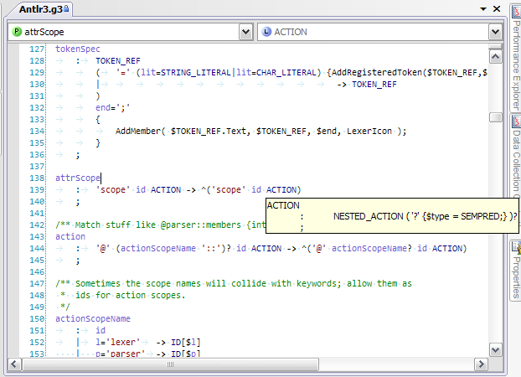521x377 pixels.
Task: Click AddRegisteredToken on line 129
Action: coord(377,73)
